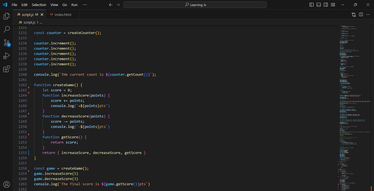Switch to the index.html tab
Image resolution: width=374 pixels, height=191 pixels.
point(62,14)
